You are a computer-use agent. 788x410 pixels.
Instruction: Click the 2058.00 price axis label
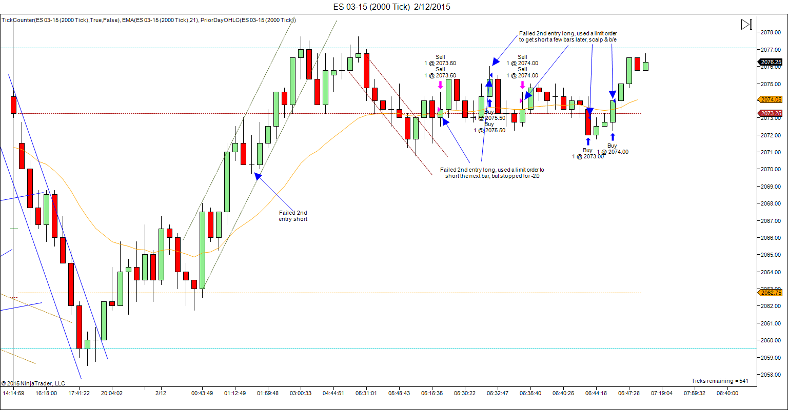coord(772,375)
